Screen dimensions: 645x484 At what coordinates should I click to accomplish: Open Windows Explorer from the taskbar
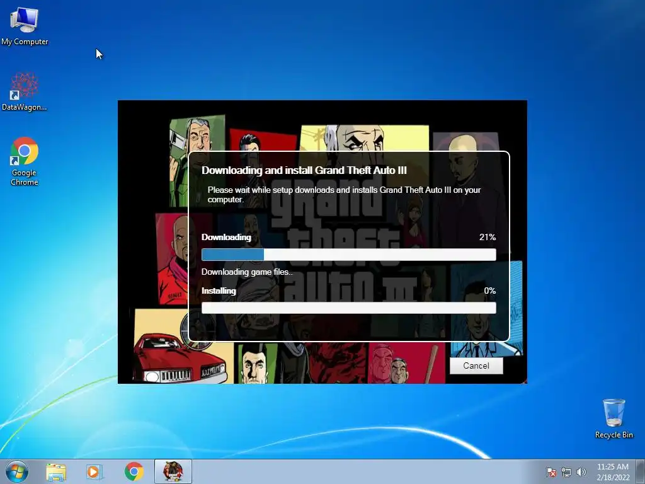[x=56, y=472]
